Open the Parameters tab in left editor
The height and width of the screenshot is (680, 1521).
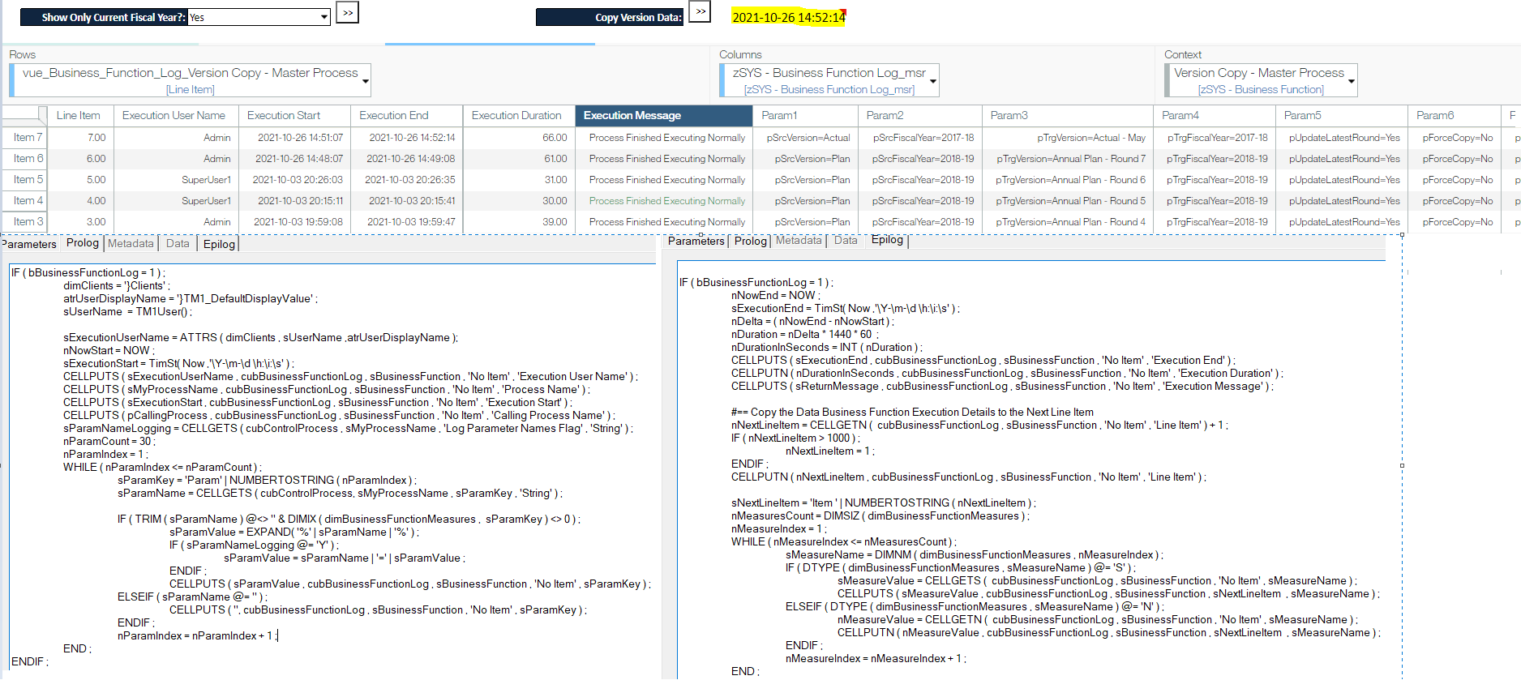[29, 244]
